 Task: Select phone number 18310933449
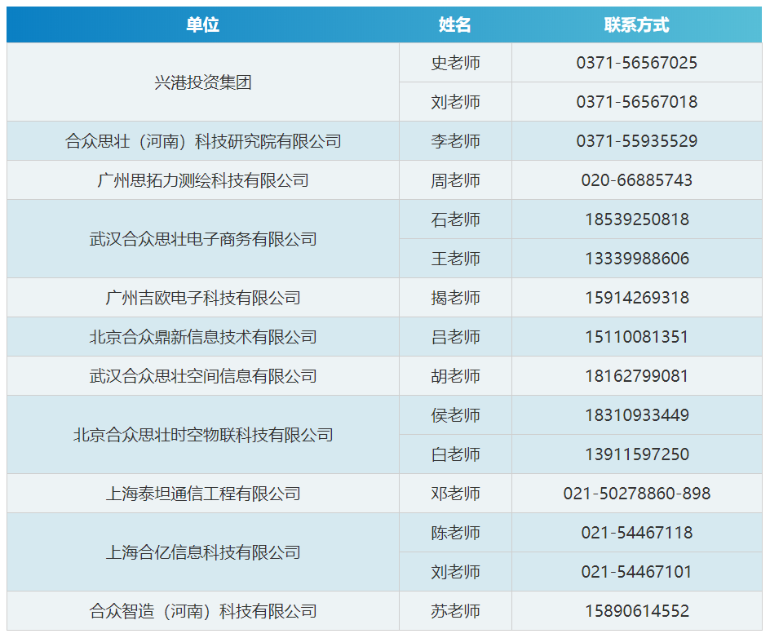pos(637,415)
